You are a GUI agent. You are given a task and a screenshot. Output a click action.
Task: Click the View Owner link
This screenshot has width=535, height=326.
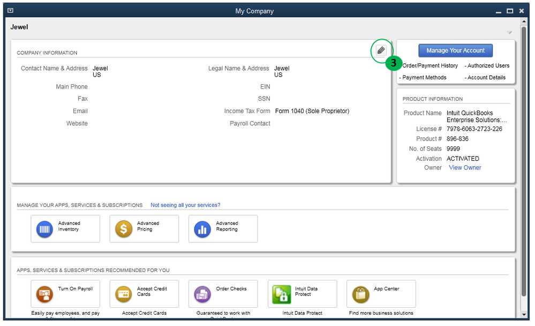pos(465,168)
